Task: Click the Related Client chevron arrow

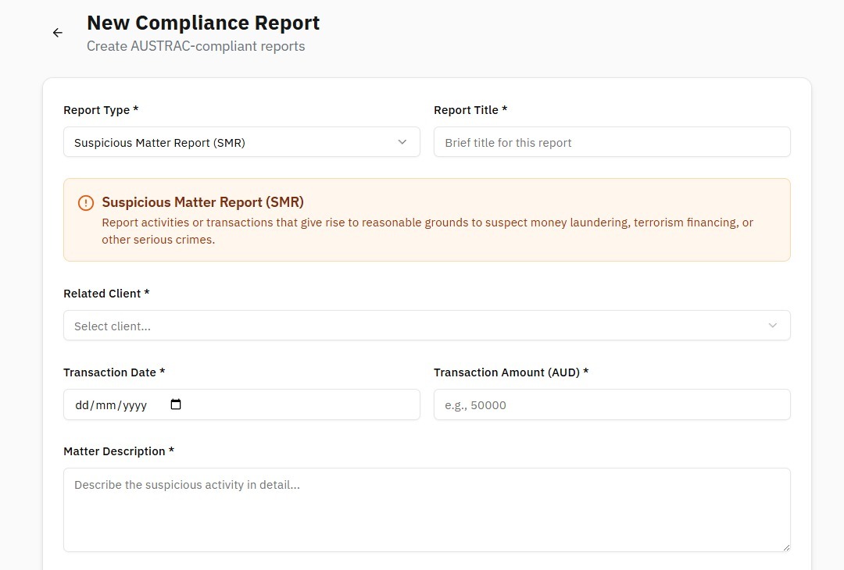Action: tap(773, 326)
